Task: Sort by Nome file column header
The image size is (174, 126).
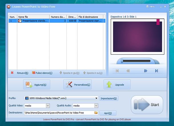Action: pyautogui.click(x=33, y=17)
